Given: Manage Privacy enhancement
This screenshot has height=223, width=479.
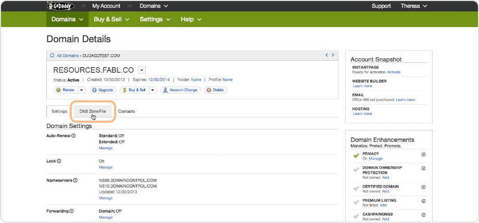Looking at the screenshot, I should point(375,159).
